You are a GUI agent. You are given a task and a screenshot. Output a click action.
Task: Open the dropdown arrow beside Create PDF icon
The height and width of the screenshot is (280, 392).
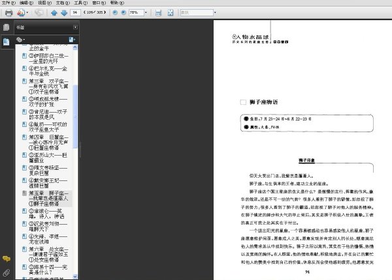click(x=27, y=12)
